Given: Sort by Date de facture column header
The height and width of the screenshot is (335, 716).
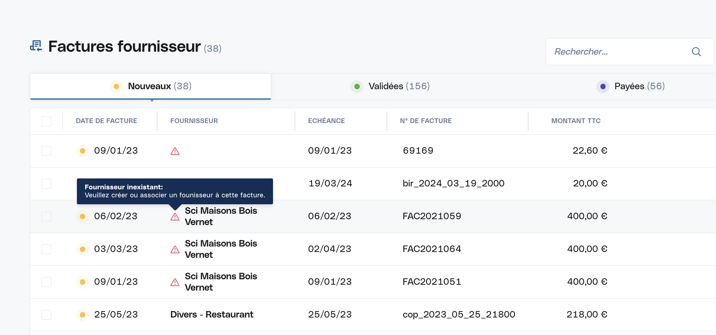Looking at the screenshot, I should [x=106, y=121].
